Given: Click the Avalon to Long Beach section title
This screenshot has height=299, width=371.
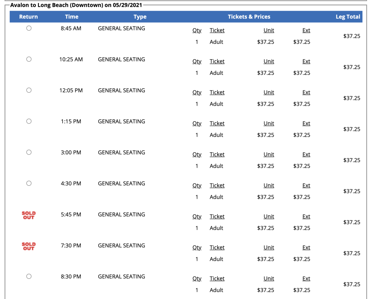Looking at the screenshot, I should point(76,5).
